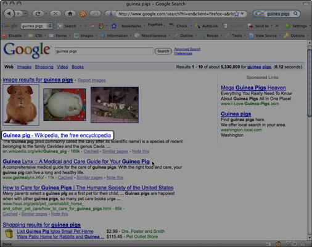Switch to the Images search tab

pyautogui.click(x=24, y=67)
